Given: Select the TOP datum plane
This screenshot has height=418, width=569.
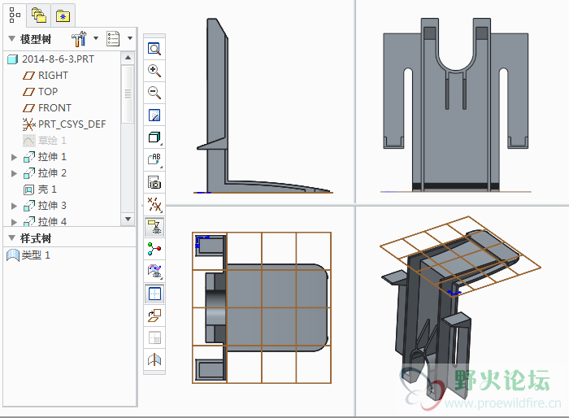Looking at the screenshot, I should point(48,92).
